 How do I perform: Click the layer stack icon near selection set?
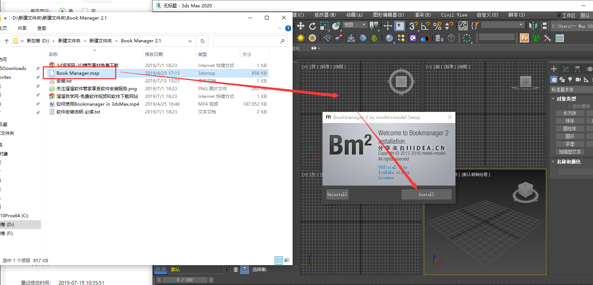[x=236, y=270]
